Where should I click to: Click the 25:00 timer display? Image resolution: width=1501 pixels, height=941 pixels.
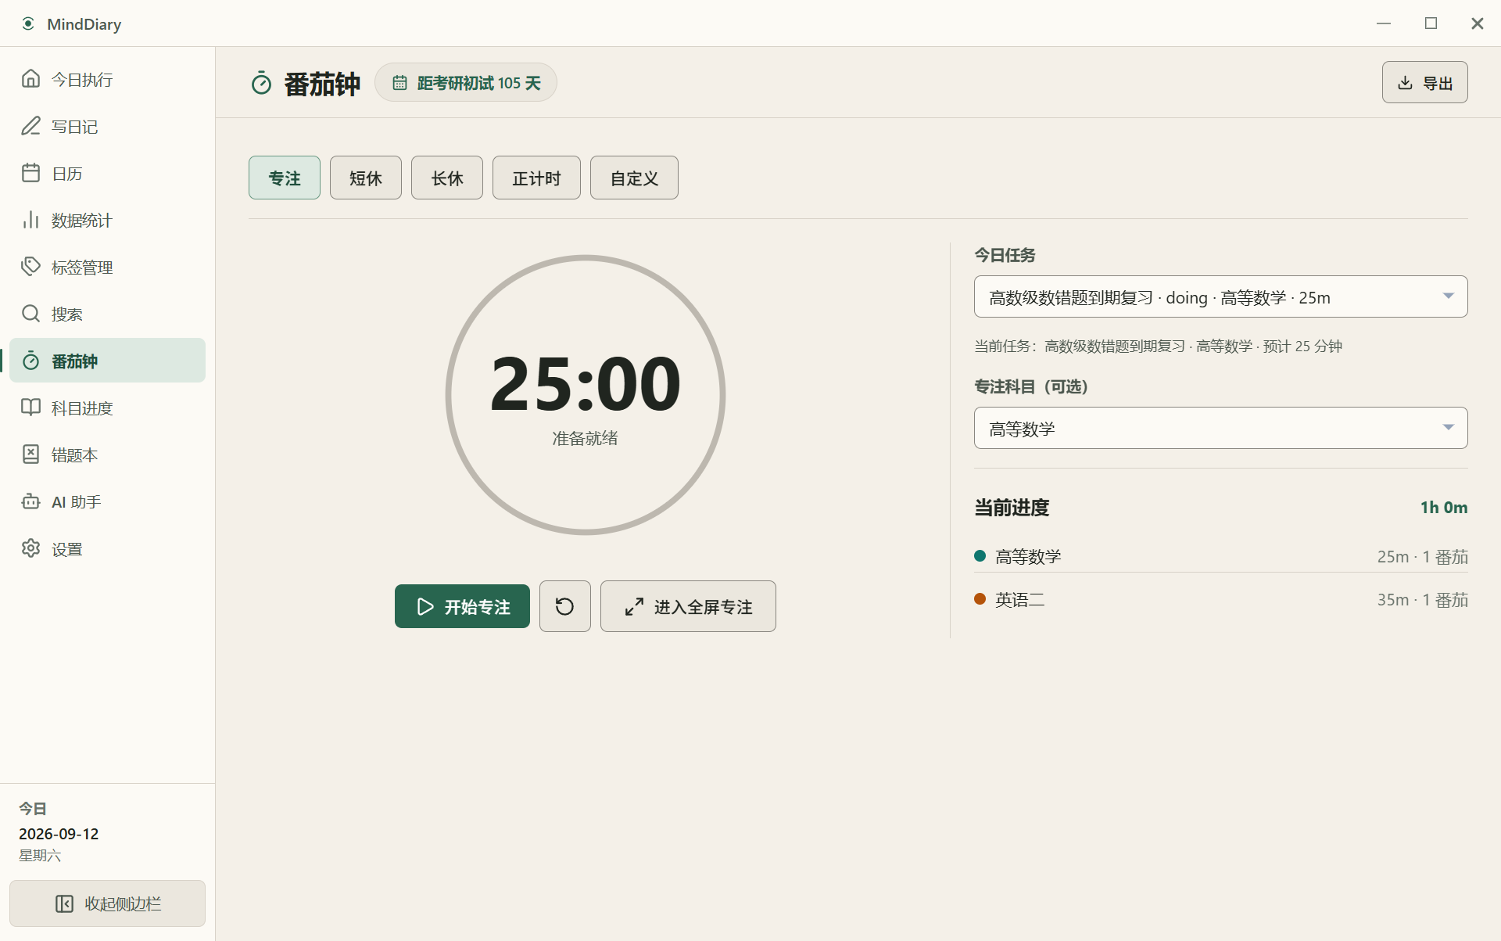[x=585, y=383]
